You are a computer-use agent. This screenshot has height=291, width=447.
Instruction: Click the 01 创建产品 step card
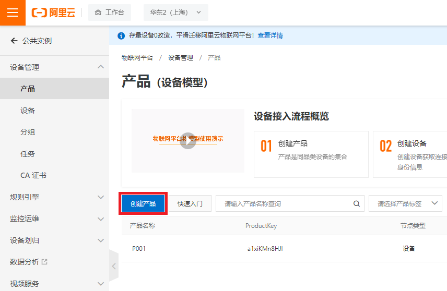(311, 154)
